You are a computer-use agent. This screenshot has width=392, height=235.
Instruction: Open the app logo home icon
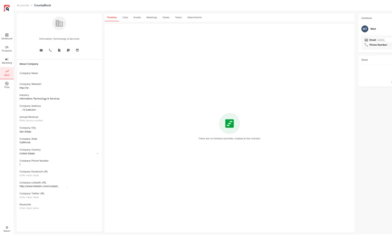[7, 8]
